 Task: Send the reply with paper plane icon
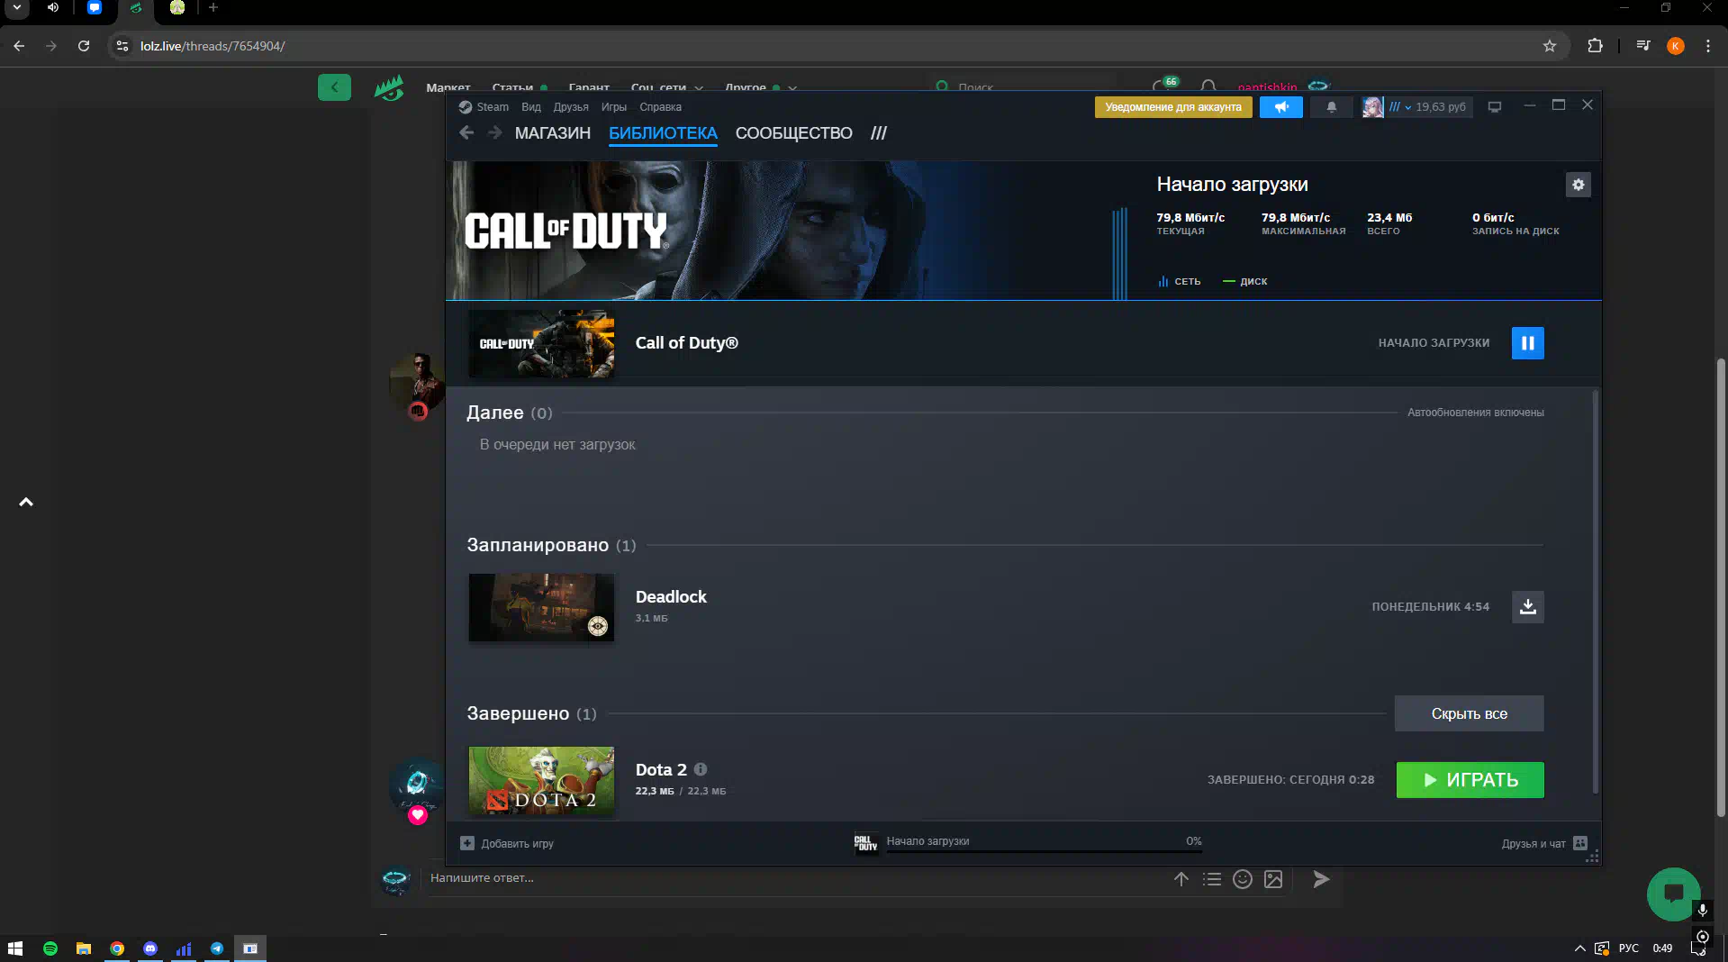tap(1320, 879)
